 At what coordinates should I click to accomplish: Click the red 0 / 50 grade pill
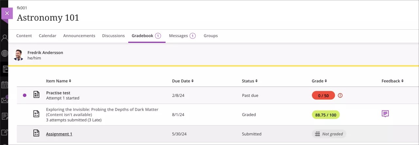(323, 95)
